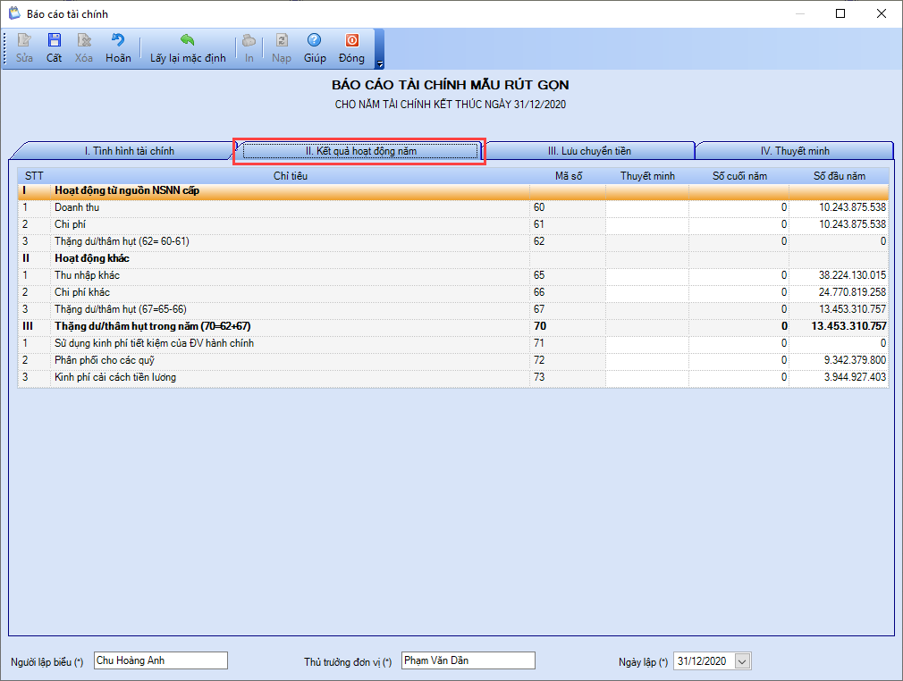Image resolution: width=903 pixels, height=681 pixels.
Task: Reload data with the Nạp icon
Action: pyautogui.click(x=282, y=48)
